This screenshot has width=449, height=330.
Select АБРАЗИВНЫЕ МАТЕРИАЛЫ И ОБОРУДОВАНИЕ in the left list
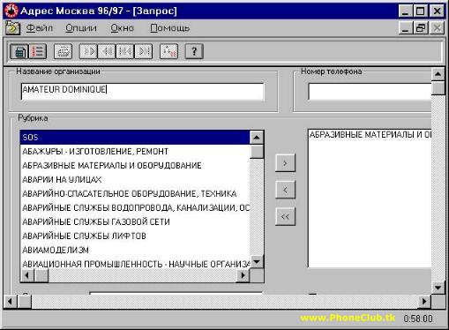(x=135, y=166)
